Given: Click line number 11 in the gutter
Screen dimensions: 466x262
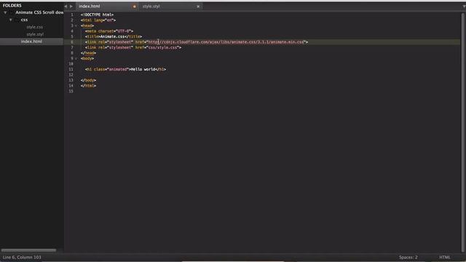Looking at the screenshot, I should click(71, 69).
